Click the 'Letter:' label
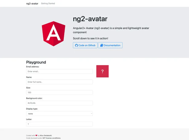 [x=29, y=119]
